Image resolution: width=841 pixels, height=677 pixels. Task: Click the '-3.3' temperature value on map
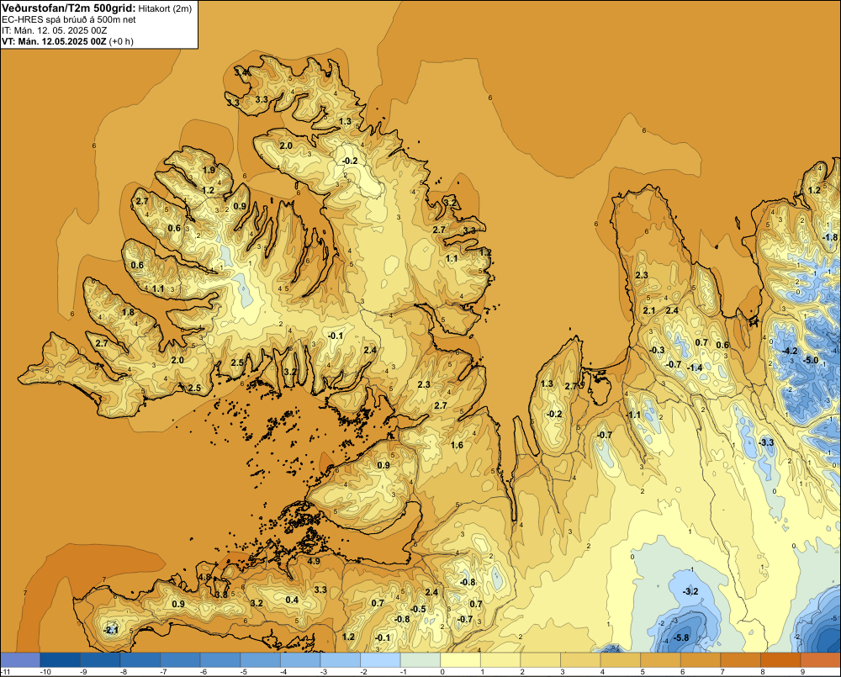click(766, 442)
